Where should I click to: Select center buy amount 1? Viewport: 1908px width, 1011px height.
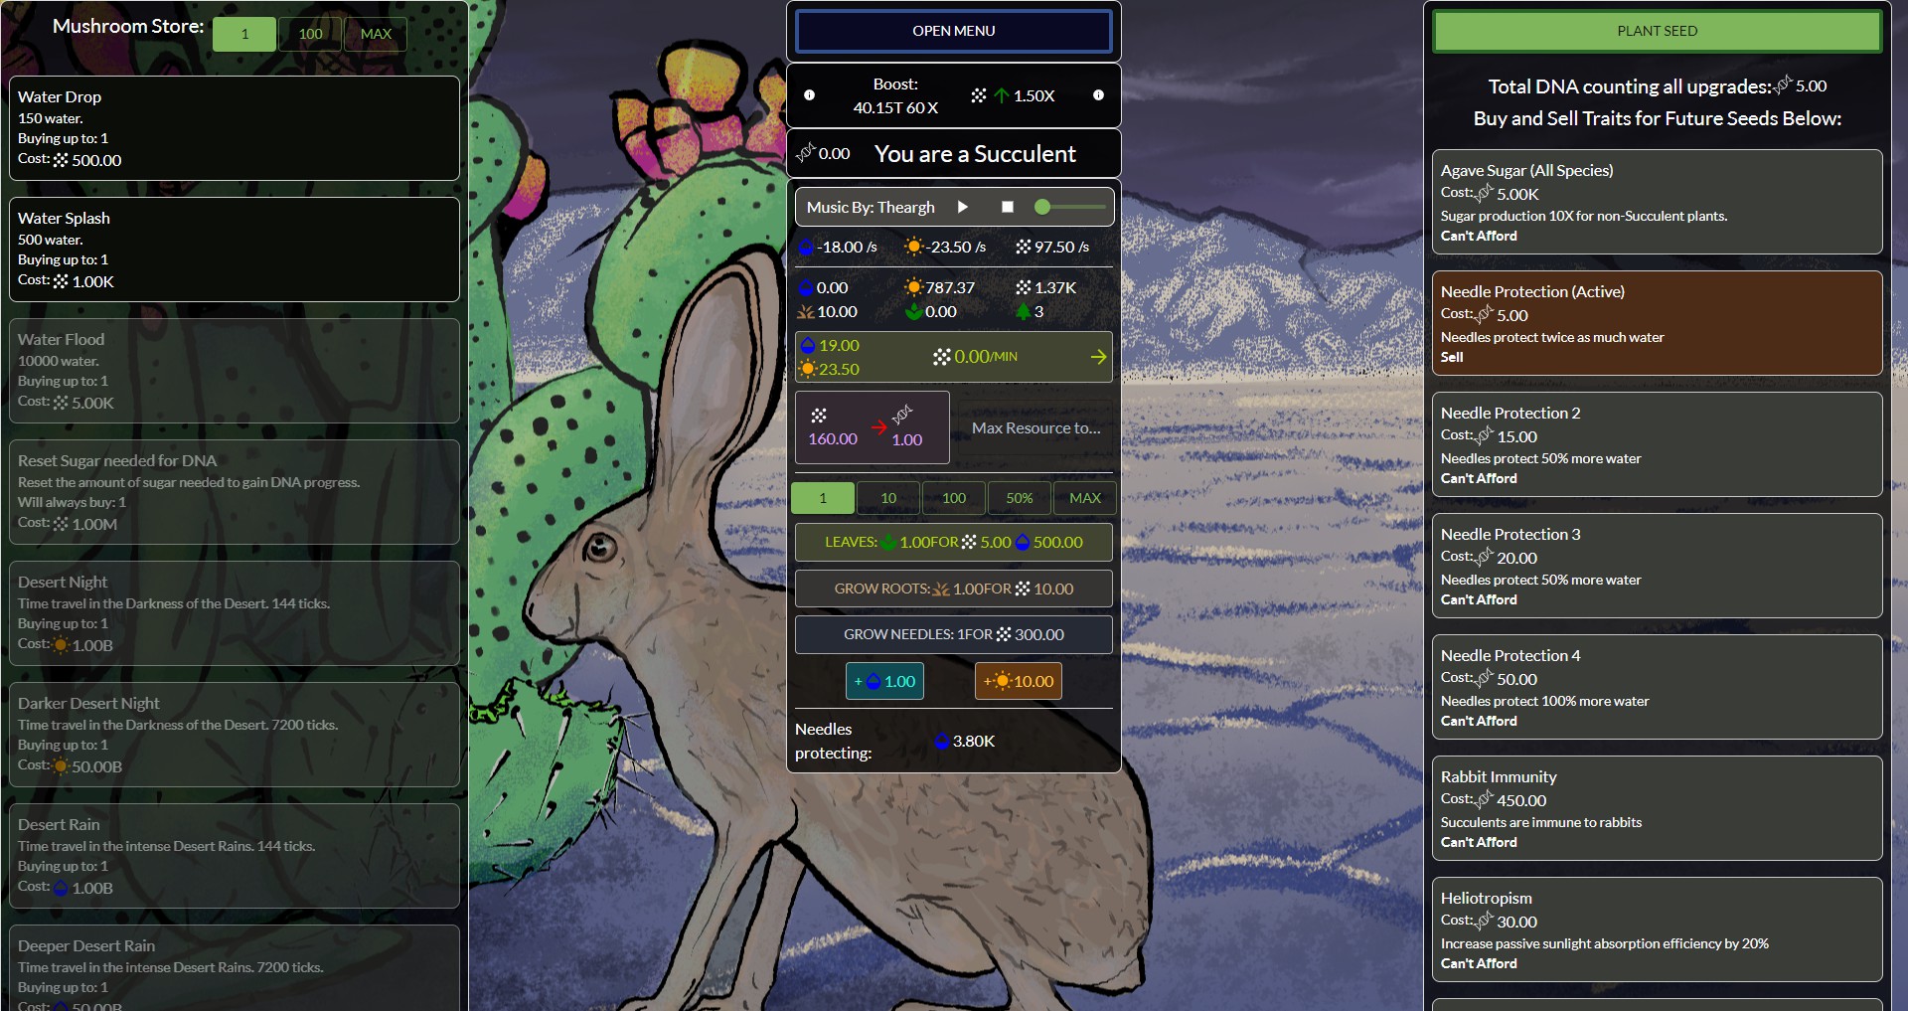click(x=823, y=498)
